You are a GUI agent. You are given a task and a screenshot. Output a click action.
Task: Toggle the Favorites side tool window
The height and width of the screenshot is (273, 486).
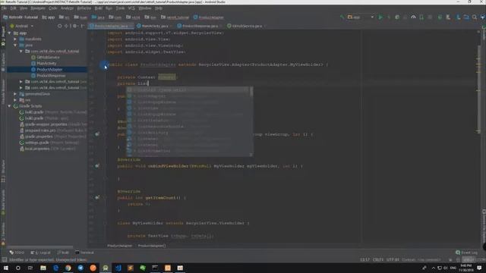click(x=3, y=234)
